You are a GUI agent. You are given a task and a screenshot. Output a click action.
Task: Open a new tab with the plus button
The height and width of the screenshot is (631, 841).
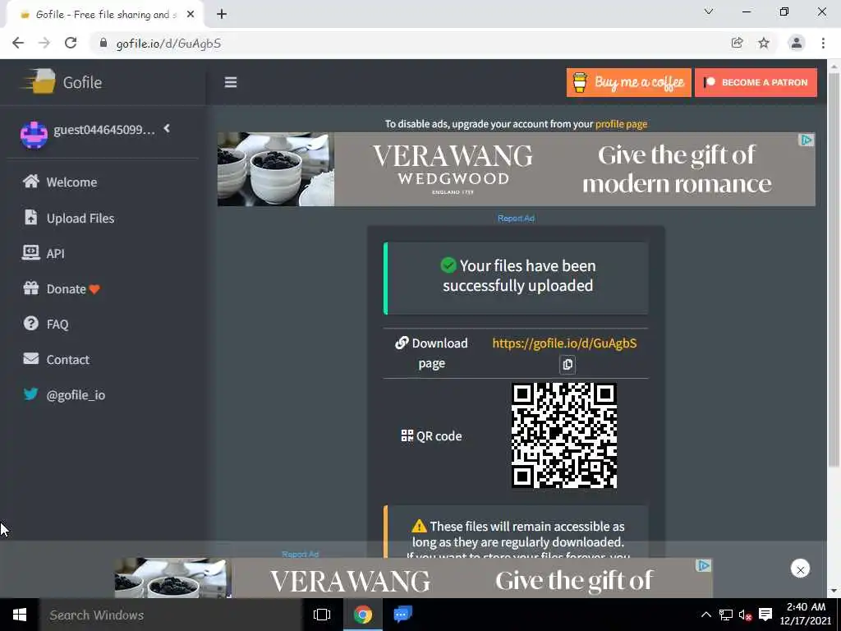coord(222,15)
